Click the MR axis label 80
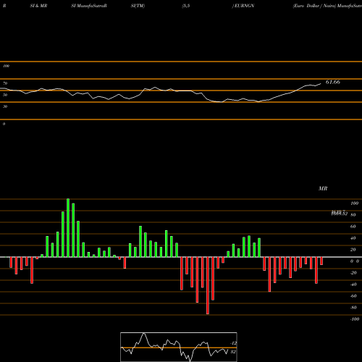The image size is (362, 362). tap(353, 215)
